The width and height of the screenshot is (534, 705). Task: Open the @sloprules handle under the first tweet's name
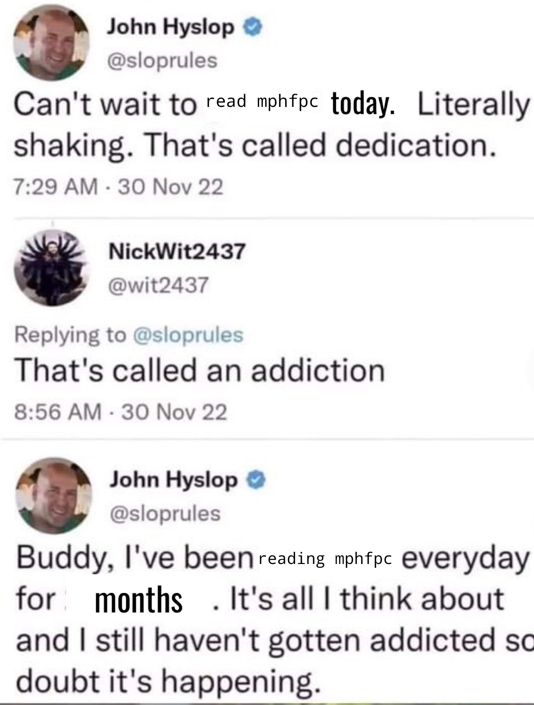tap(162, 61)
